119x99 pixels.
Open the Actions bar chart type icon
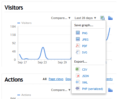pyautogui.click(x=110, y=90)
